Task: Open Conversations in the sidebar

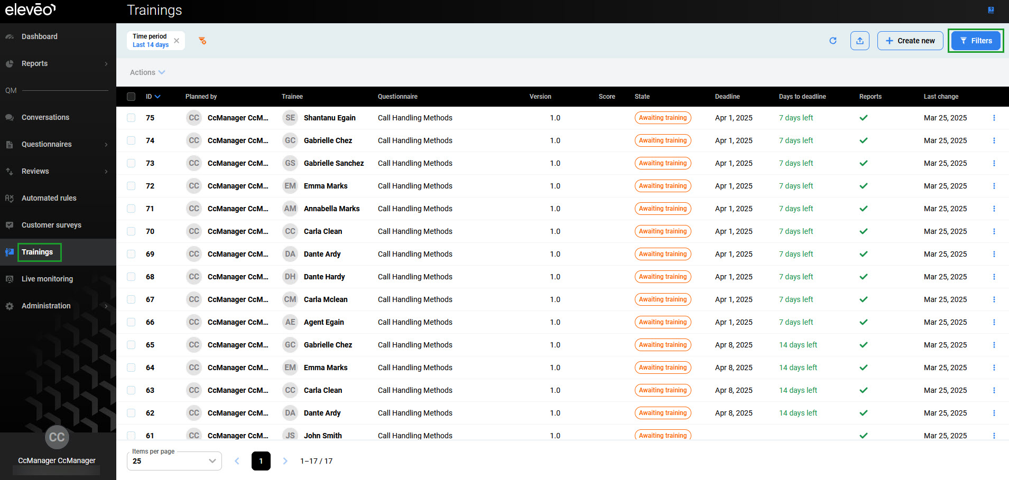Action: coord(45,117)
